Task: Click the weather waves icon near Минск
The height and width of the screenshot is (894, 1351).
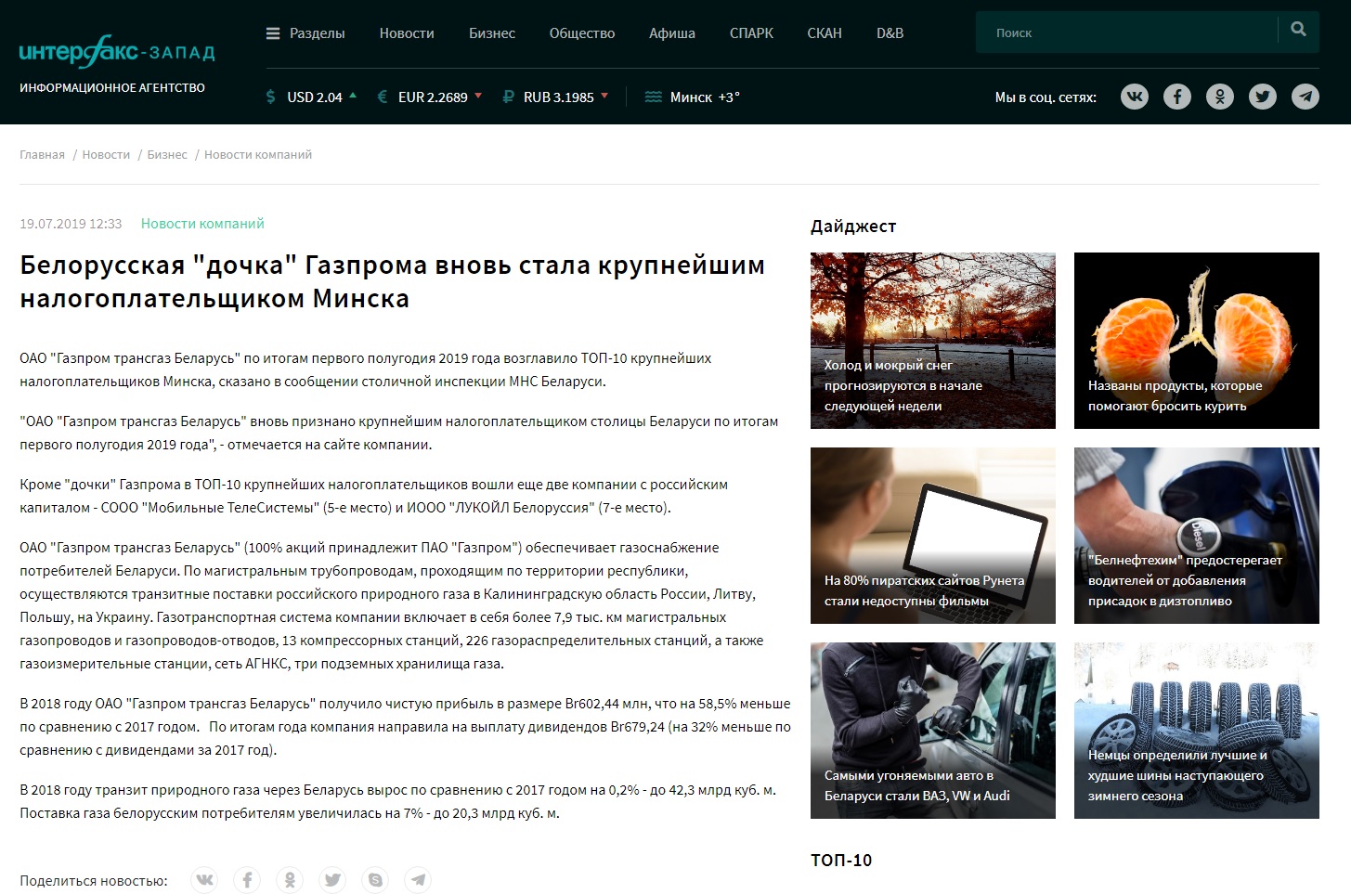Action: (x=654, y=97)
